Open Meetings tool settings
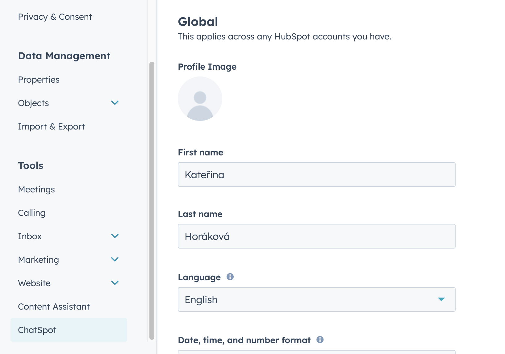505x354 pixels. [x=36, y=189]
